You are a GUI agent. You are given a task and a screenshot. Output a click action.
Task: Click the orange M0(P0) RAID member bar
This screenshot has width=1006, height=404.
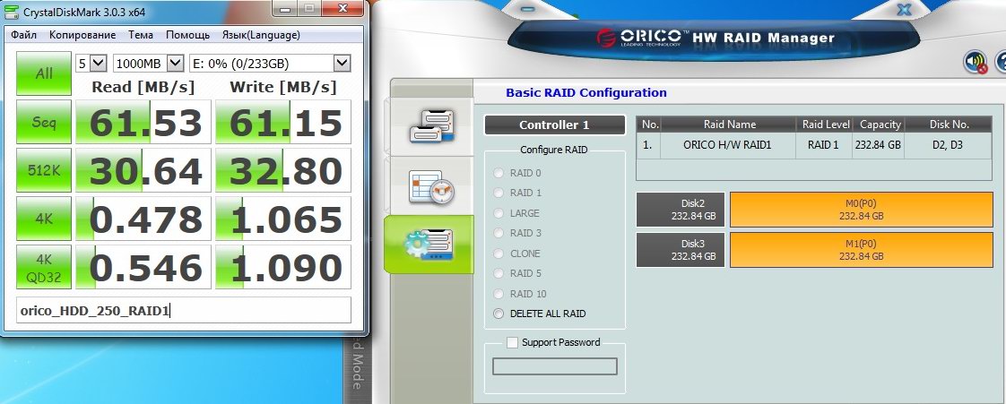click(861, 209)
